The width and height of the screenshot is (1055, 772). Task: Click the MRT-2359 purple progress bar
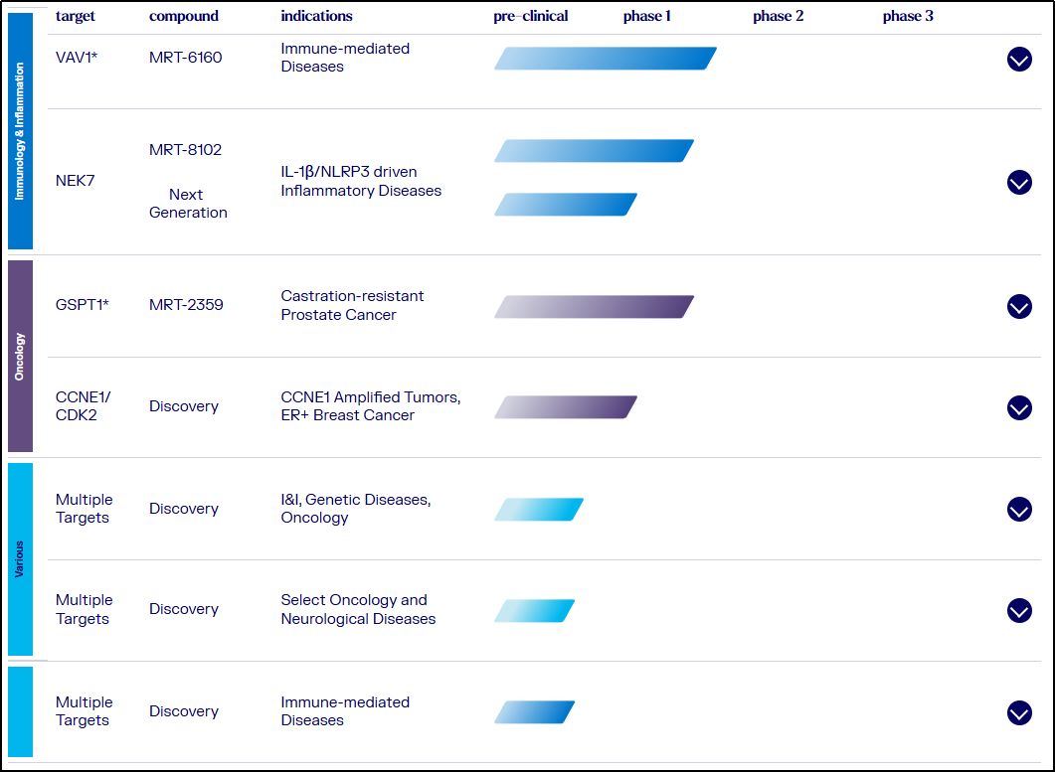tap(594, 307)
